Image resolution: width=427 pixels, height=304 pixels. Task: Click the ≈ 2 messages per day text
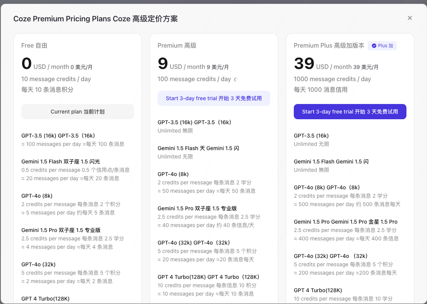tap(67, 282)
